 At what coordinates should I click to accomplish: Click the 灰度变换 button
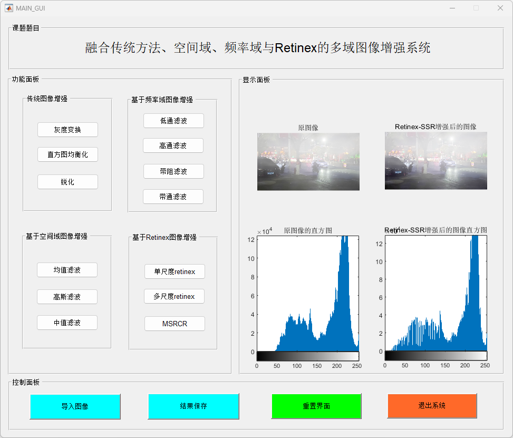pos(67,130)
